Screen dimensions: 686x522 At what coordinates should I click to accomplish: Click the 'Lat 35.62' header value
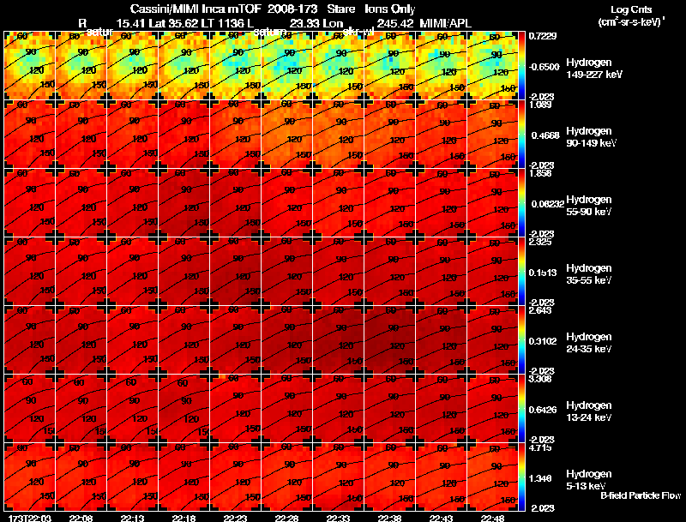click(x=175, y=23)
